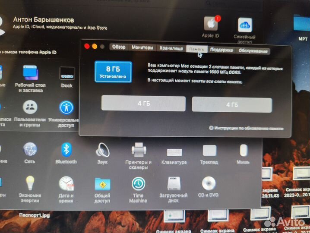The image size is (310, 233).
Task: Open the Клавиатура keyboard preferences
Action: (x=174, y=152)
